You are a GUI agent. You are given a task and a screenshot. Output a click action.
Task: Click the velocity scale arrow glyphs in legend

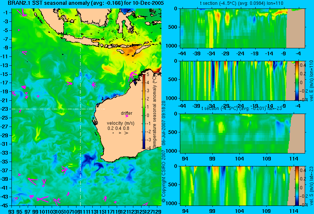point(121,133)
